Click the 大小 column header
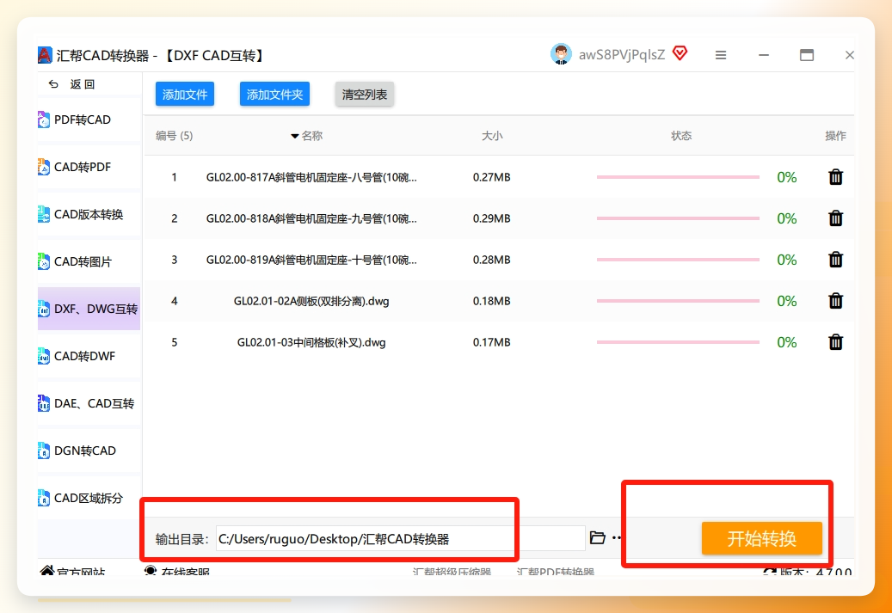Viewport: 892px width, 613px height. coord(492,136)
